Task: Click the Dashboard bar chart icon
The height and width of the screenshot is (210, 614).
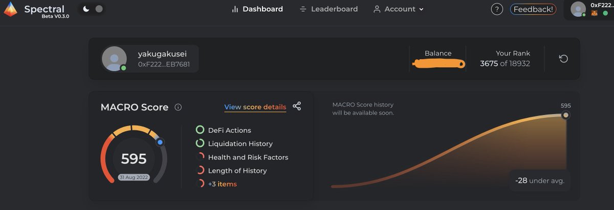Action: click(235, 9)
